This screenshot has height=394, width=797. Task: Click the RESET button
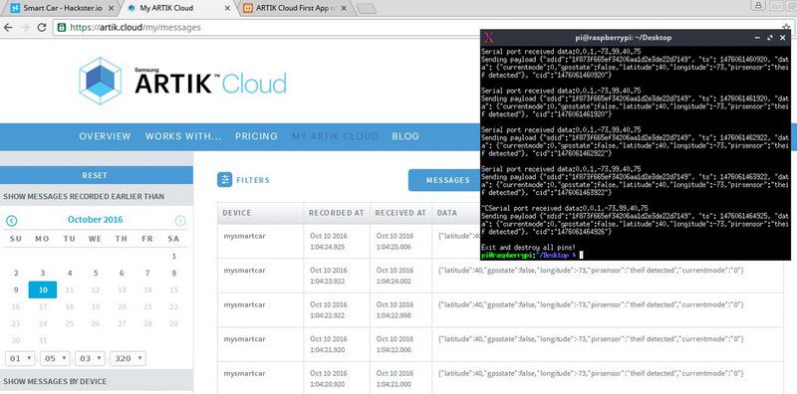[96, 175]
